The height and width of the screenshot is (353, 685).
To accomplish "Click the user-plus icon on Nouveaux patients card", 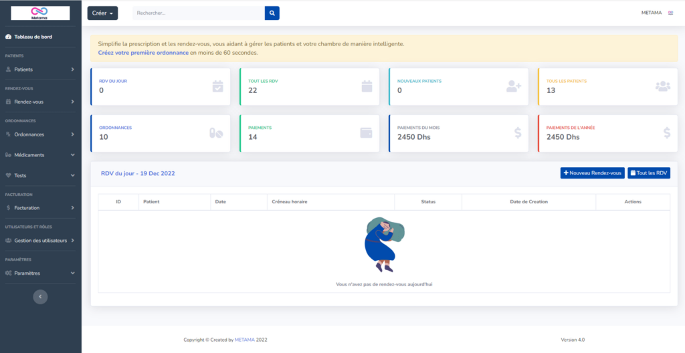I will click(514, 86).
